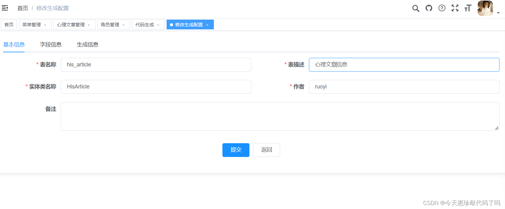Image resolution: width=505 pixels, height=209 pixels.
Task: Open the 字段信息 section tab
Action: pos(51,45)
